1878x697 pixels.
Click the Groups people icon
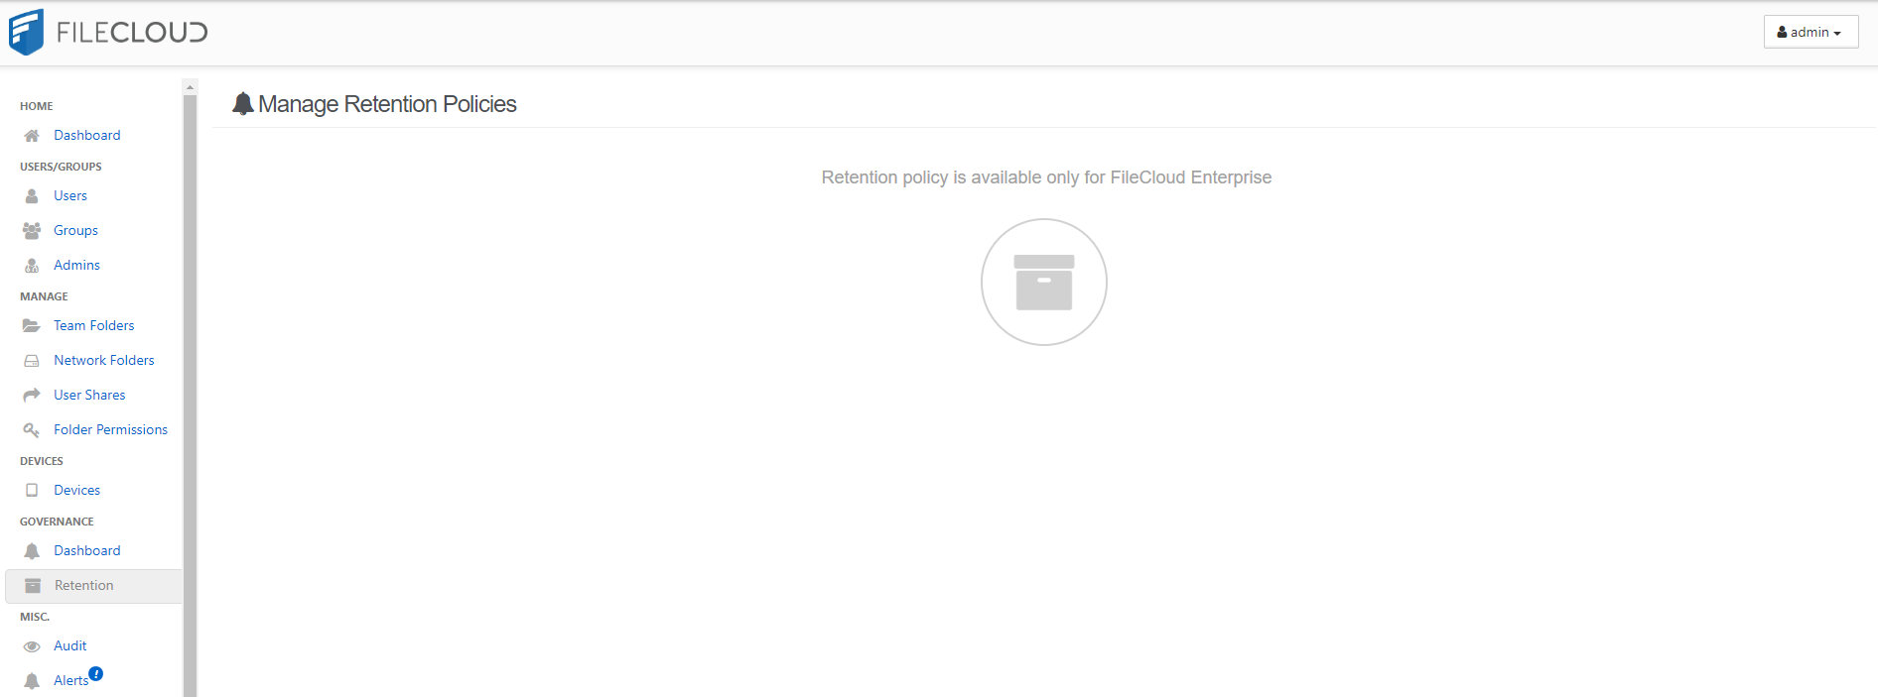coord(32,231)
